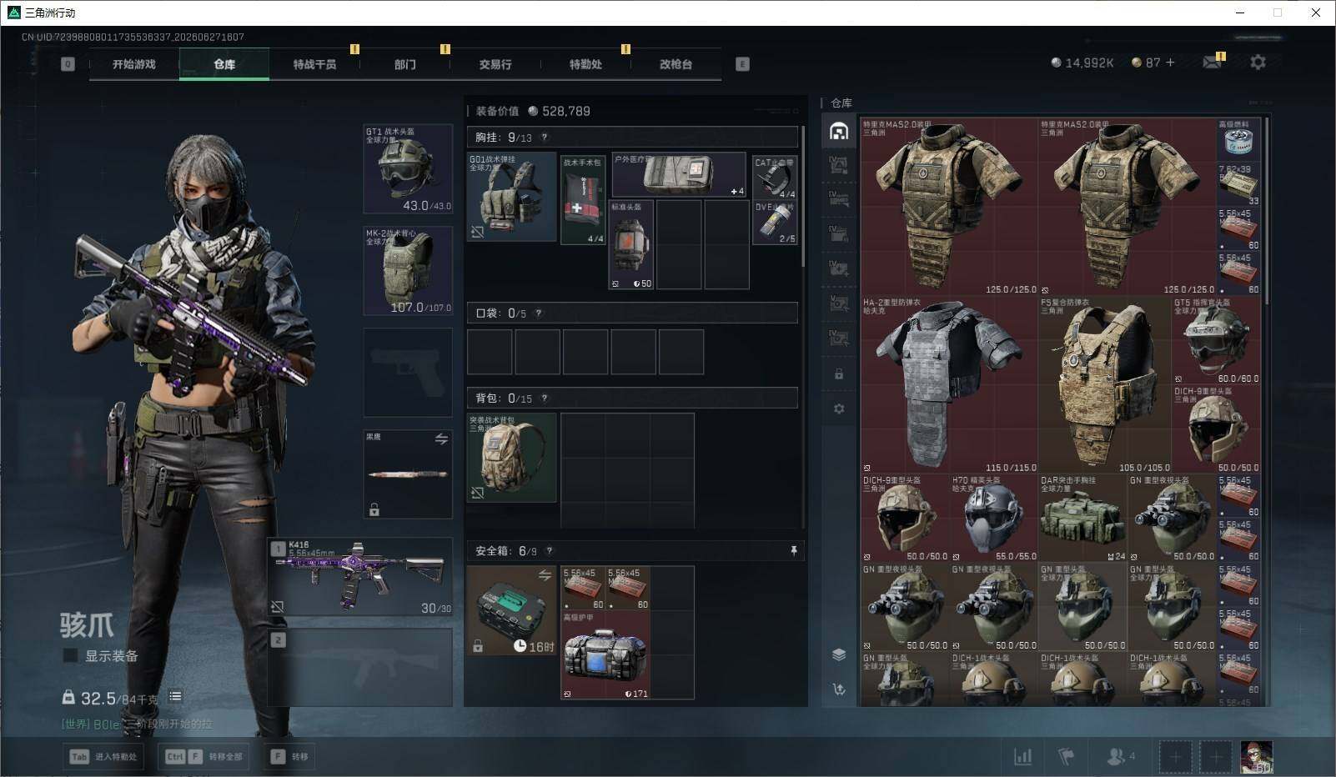This screenshot has height=777, width=1336.
Task: Click the Ctrl F 转移全部 button
Action: pos(203,757)
